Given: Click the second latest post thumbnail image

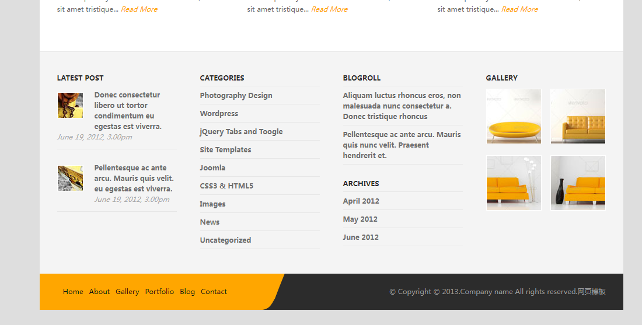Looking at the screenshot, I should coord(70,178).
